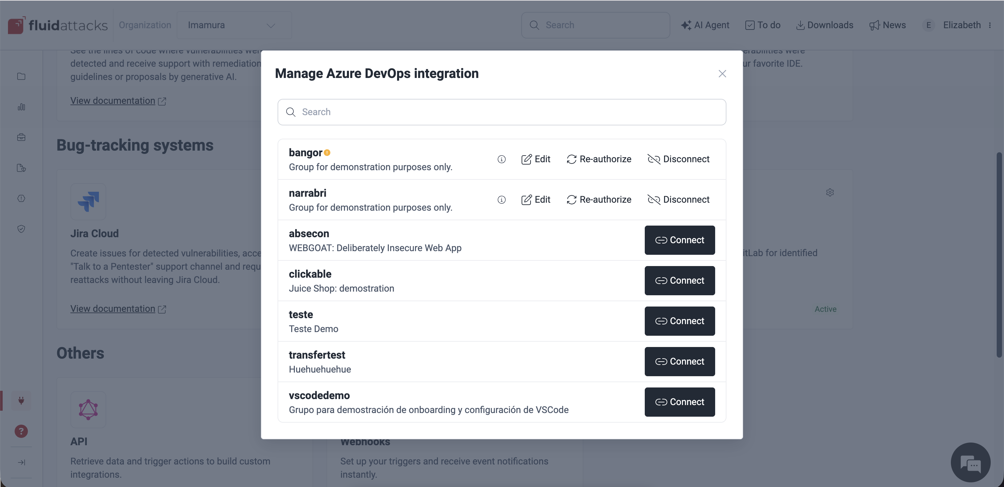Screen dimensions: 1004x487
Task: Connect the absecon group
Action: (680, 240)
